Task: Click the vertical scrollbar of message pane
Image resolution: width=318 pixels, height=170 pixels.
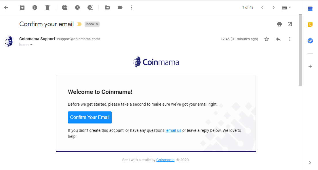Action: coord(300,50)
